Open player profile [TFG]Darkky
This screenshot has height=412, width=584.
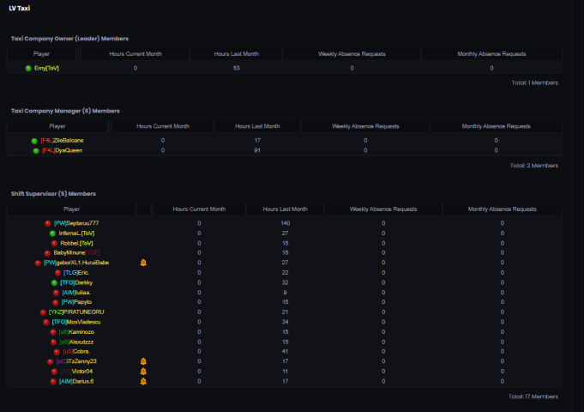coord(76,282)
